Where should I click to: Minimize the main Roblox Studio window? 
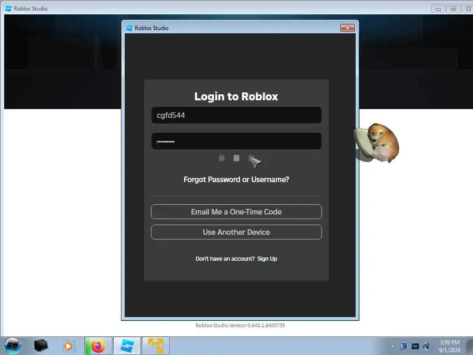click(438, 9)
